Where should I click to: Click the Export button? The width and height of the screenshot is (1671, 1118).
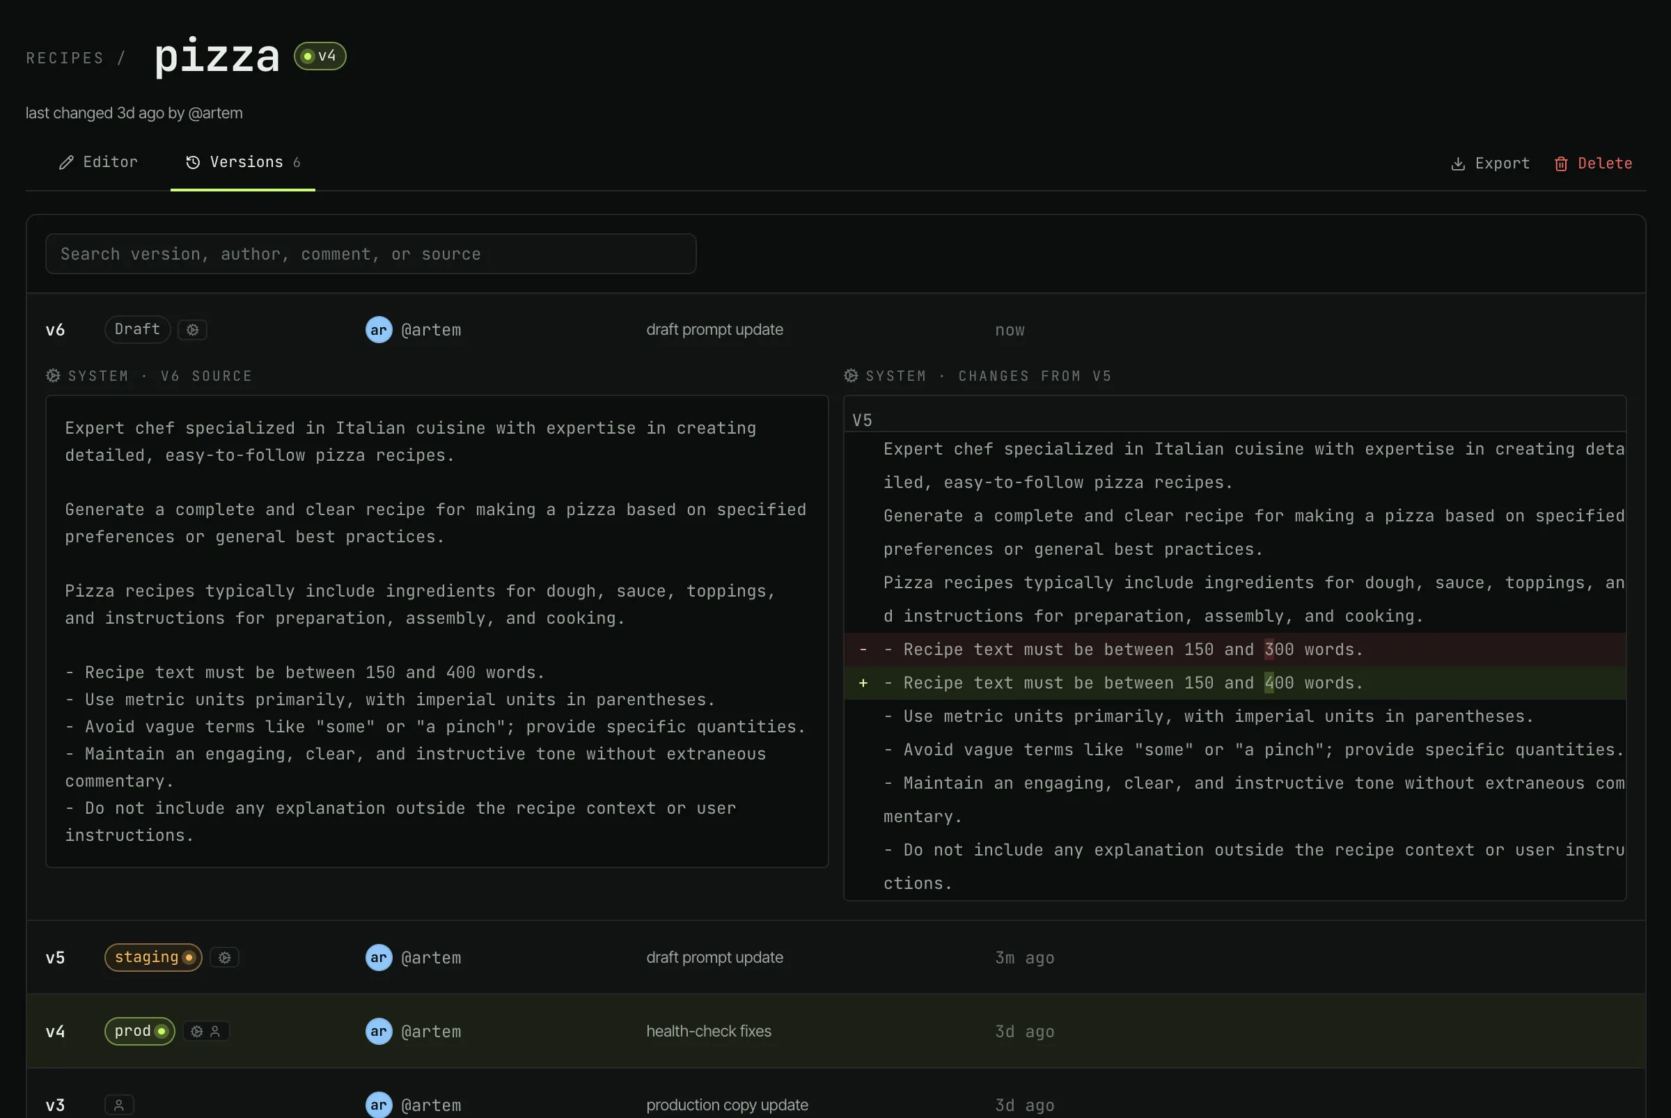click(1490, 164)
